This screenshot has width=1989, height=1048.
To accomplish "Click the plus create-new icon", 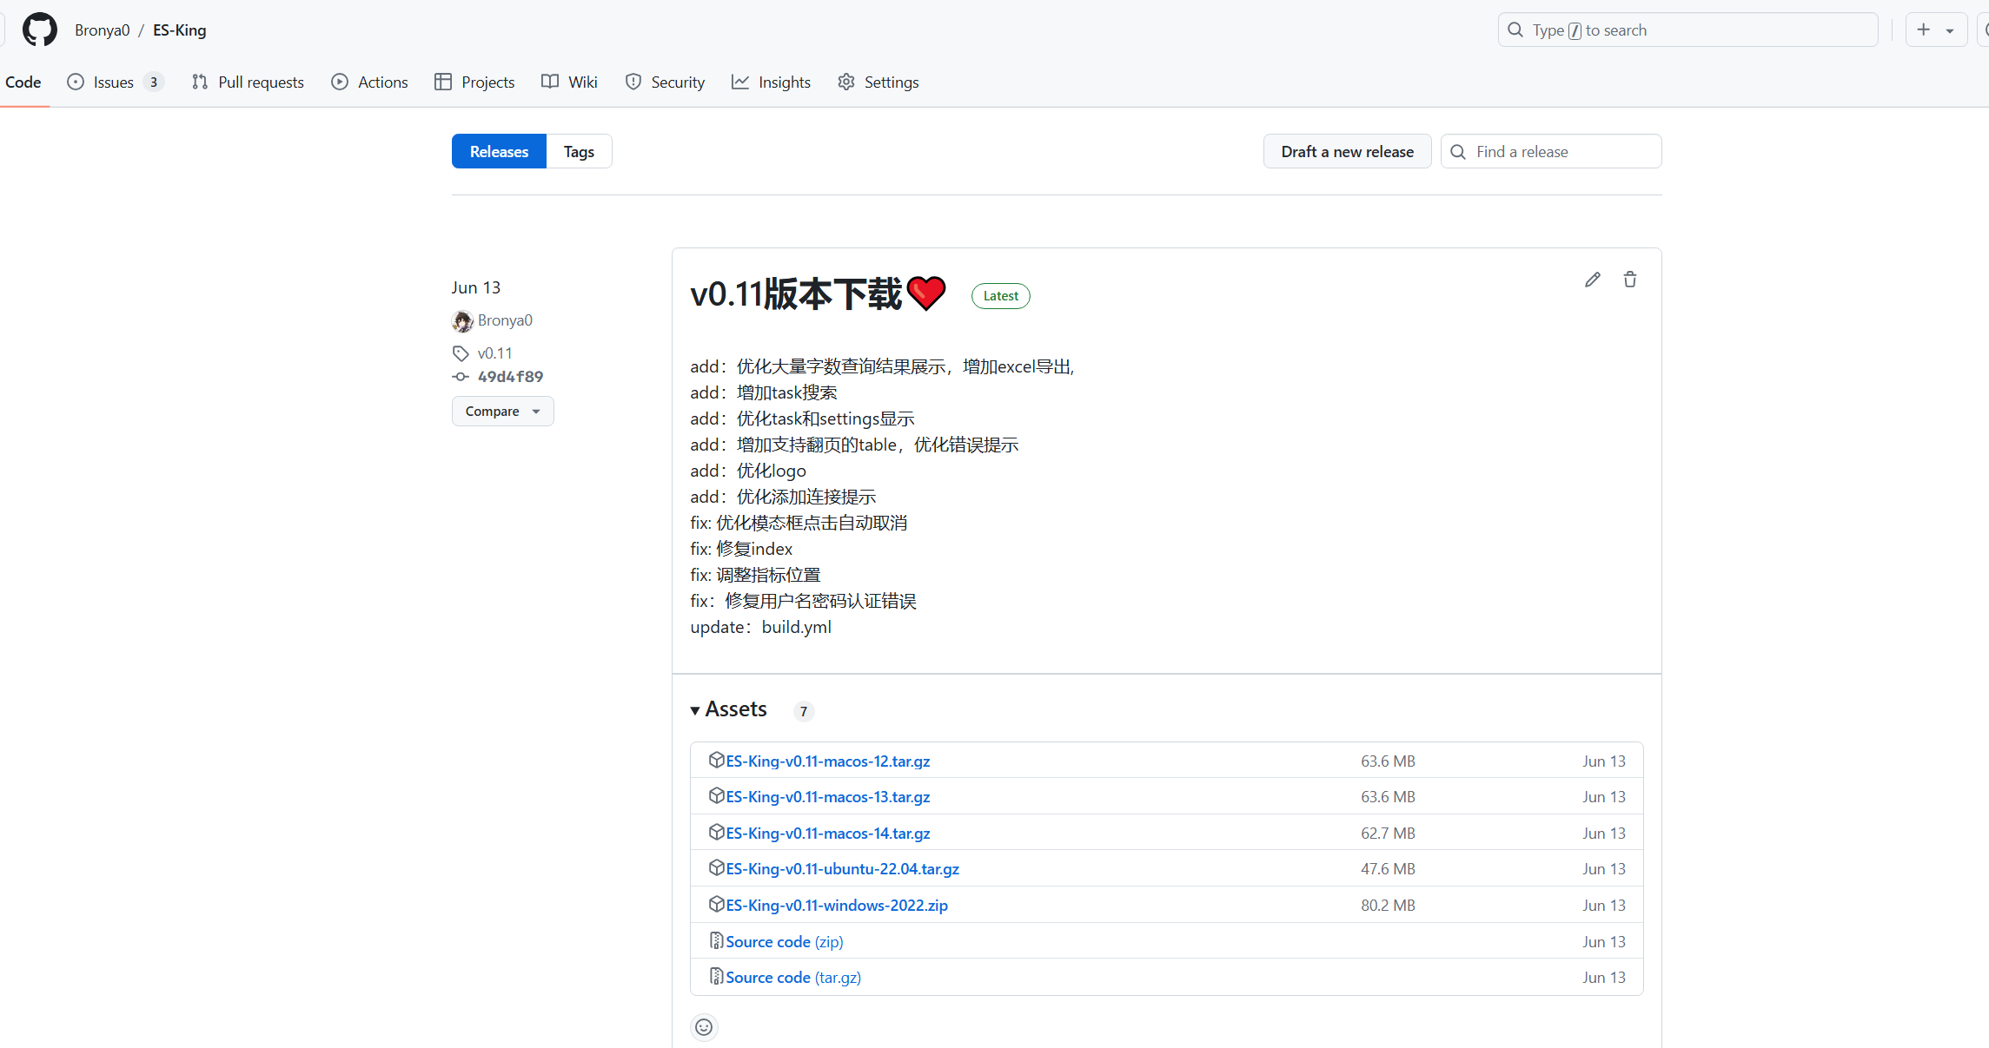I will [x=1924, y=30].
